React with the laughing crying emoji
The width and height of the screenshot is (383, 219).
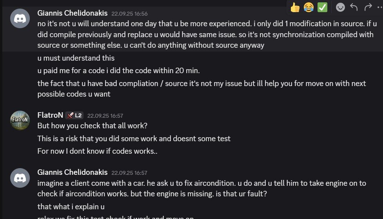(x=309, y=7)
